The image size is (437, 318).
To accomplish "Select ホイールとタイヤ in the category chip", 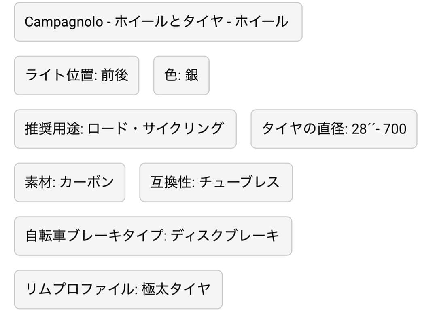I will 169,22.
